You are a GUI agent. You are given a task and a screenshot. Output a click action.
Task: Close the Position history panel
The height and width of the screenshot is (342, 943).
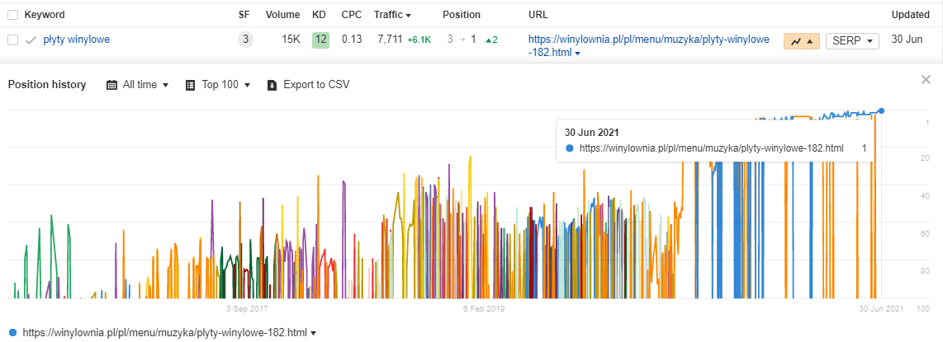(926, 80)
